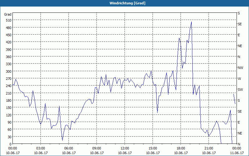249x156 pixels.
Task: Click the wind line's sharp dip just after 05:00
Action: [x=63, y=140]
